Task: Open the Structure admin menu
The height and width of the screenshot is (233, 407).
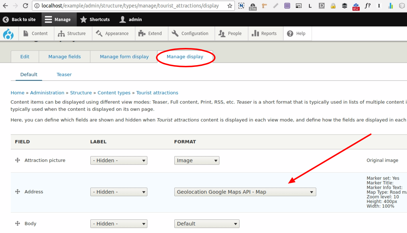Action: click(72, 34)
